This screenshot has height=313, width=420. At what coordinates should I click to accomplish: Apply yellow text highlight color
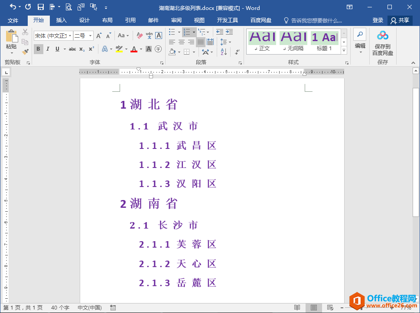point(119,49)
